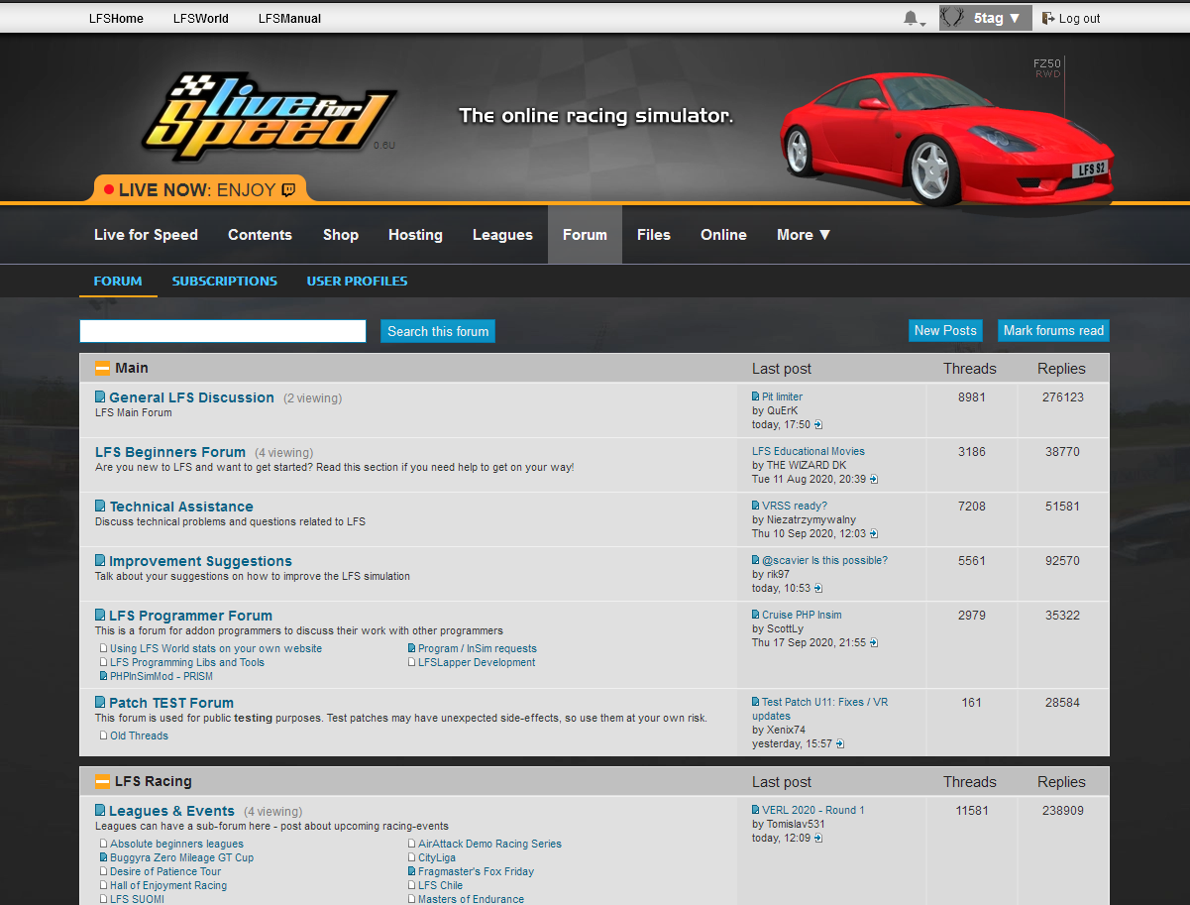Viewport: 1190px width, 905px height.
Task: Open AirAttack Demo Racing Series subforum
Action: click(489, 844)
